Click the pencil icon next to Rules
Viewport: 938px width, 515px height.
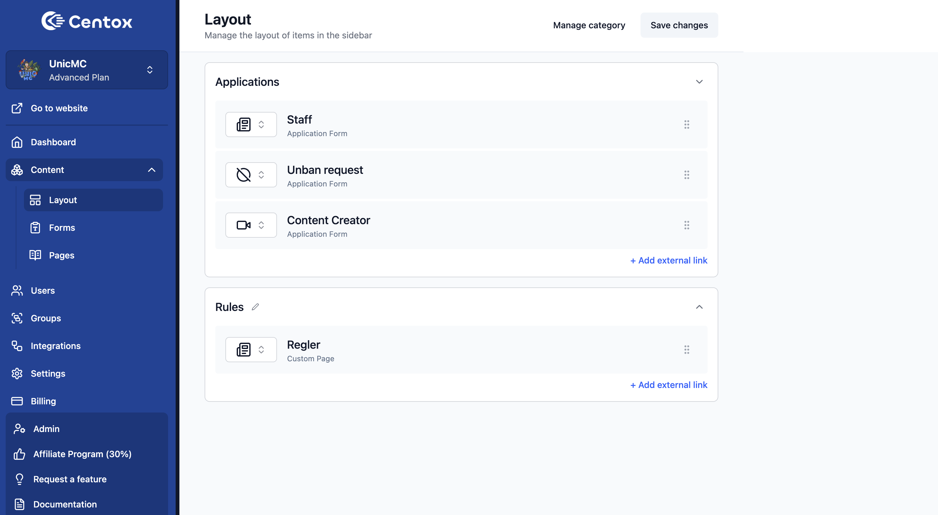click(255, 307)
